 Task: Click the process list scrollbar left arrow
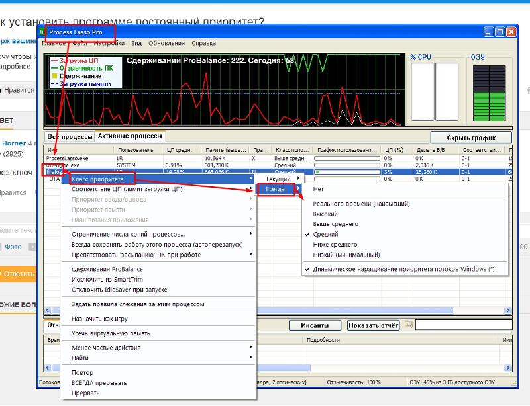[x=48, y=311]
